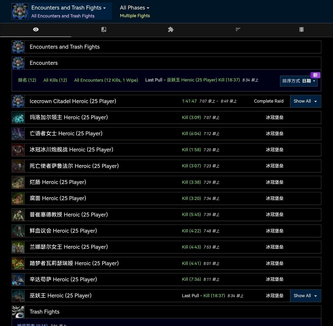Viewport: 333px width, 326px height.
Task: Open the 冰冠冰川炮舰战 Heroic fight row
Action: [71, 150]
